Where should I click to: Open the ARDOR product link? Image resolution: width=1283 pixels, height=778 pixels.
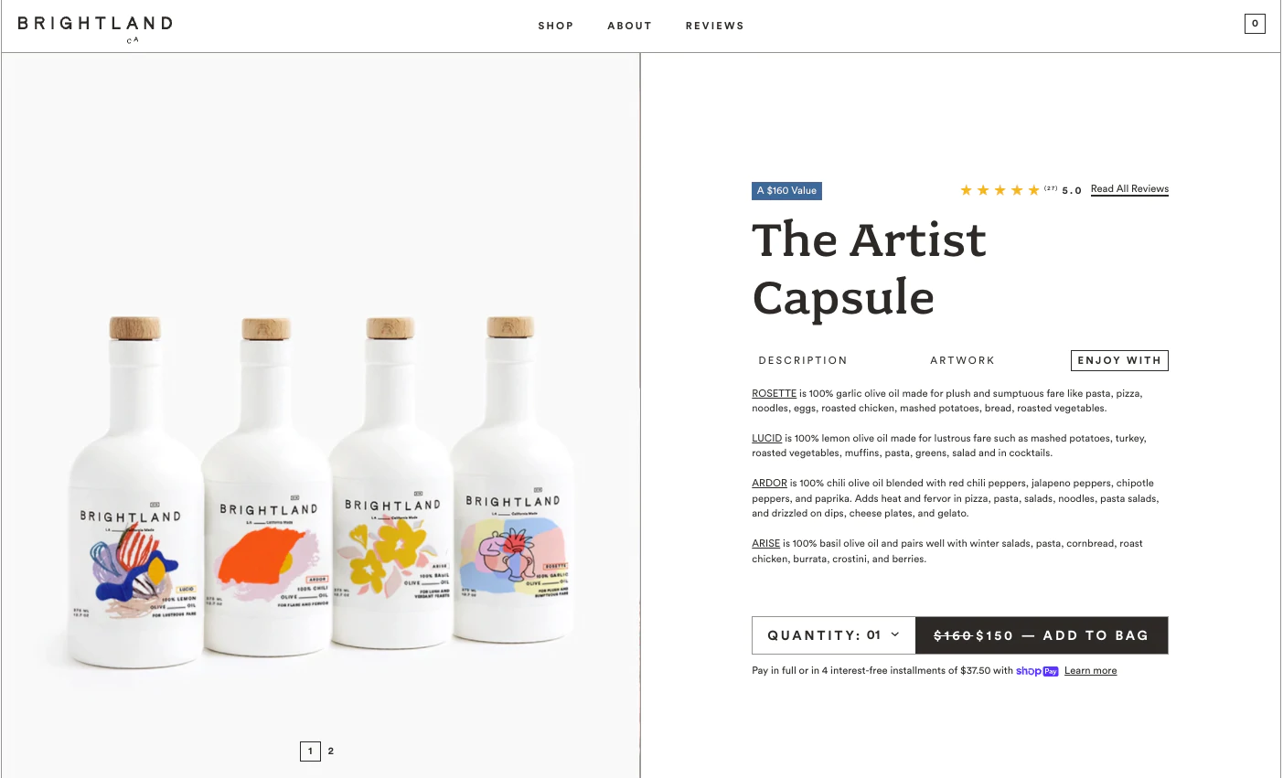coord(769,483)
